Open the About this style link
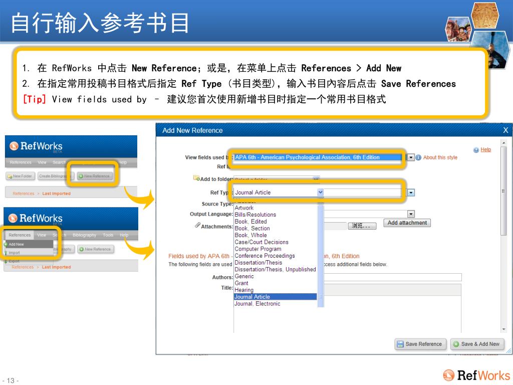This screenshot has width=513, height=385. click(440, 157)
